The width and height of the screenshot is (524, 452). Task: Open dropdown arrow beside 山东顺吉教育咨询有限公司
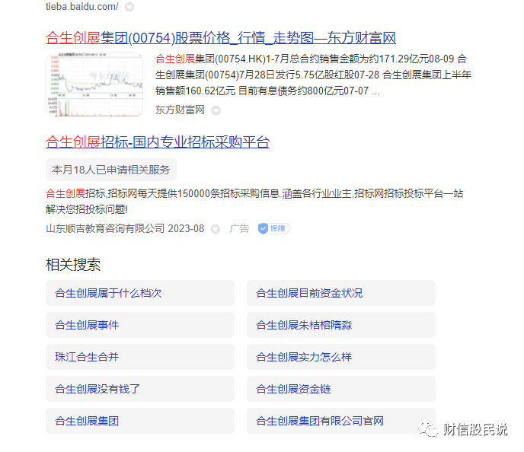216,229
